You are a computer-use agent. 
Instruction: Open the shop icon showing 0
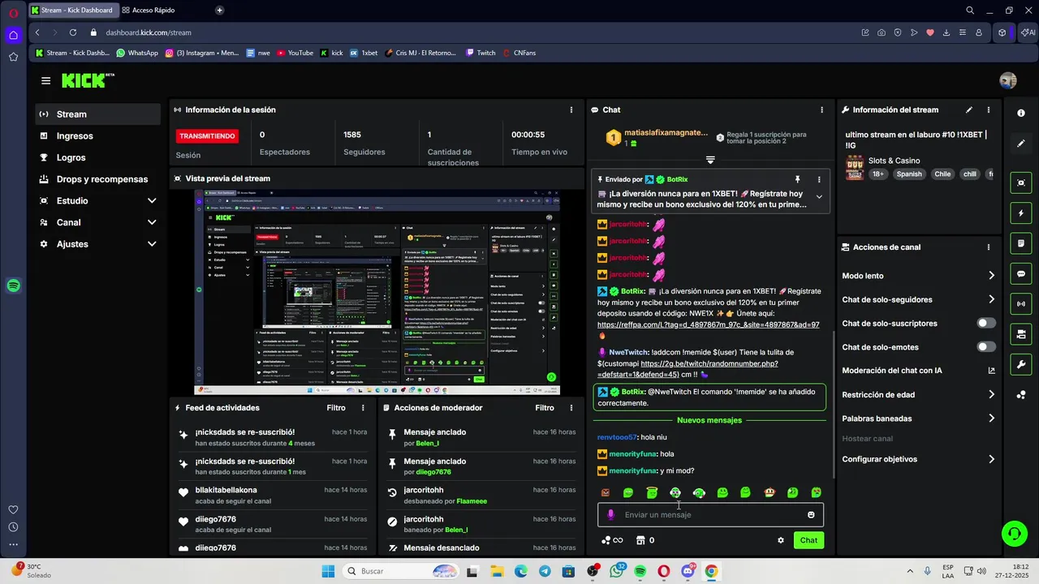click(x=645, y=540)
